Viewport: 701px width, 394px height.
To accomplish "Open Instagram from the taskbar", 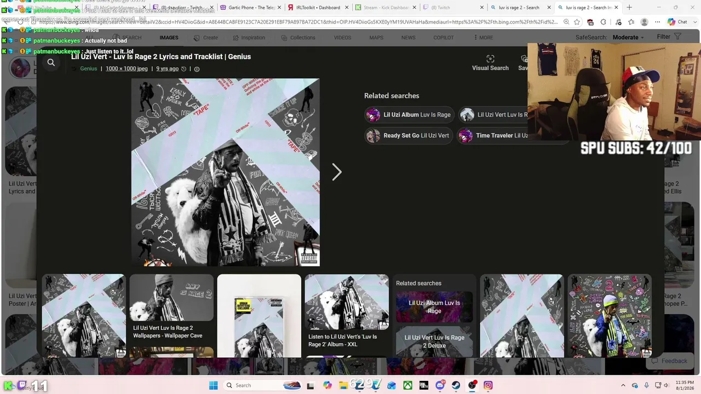I will click(x=488, y=385).
